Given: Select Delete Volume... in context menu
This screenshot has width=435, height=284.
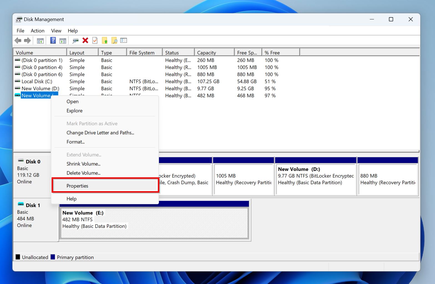Looking at the screenshot, I should click(x=105, y=173).
